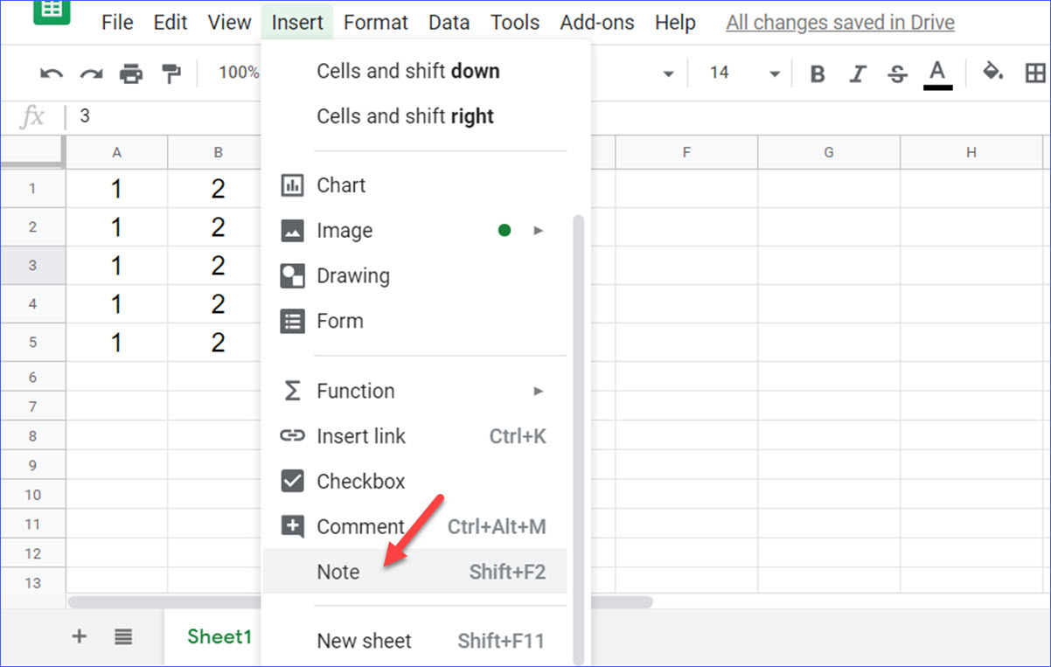The width and height of the screenshot is (1051, 667).
Task: Click the all sheets list icon
Action: 122,637
